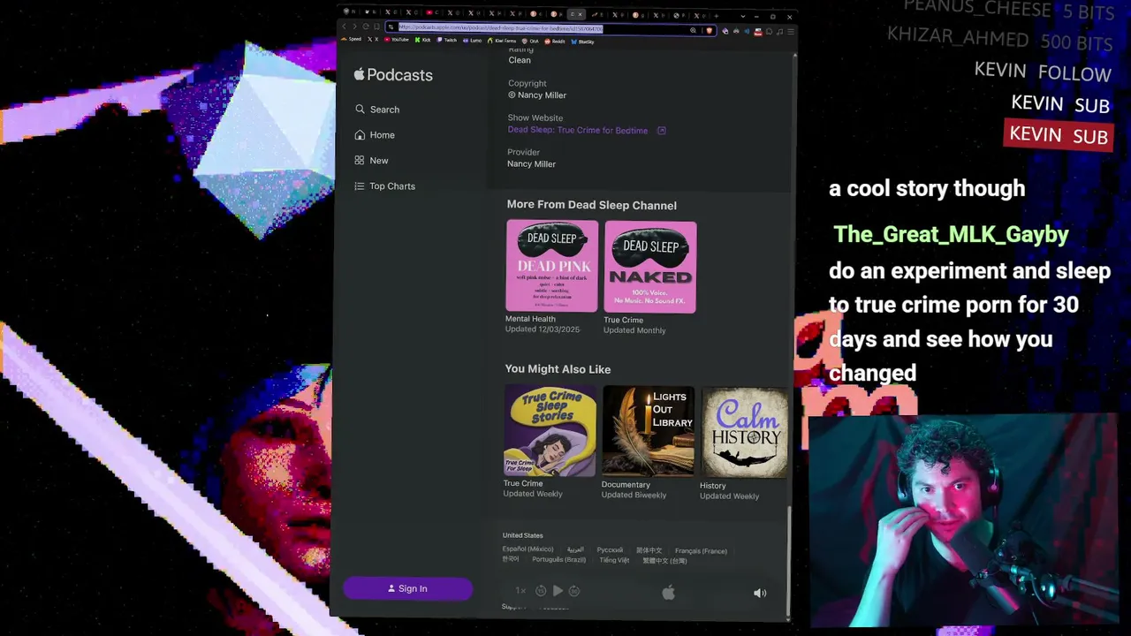
Task: Click the zoom magnifier icon in the address bar
Action: pos(693,30)
